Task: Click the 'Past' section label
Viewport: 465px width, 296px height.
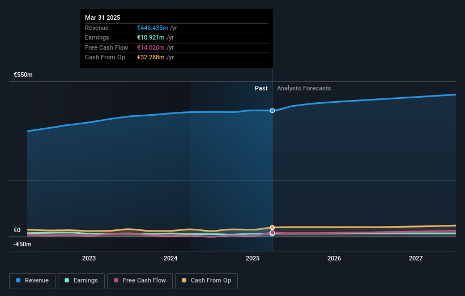Action: [x=261, y=89]
